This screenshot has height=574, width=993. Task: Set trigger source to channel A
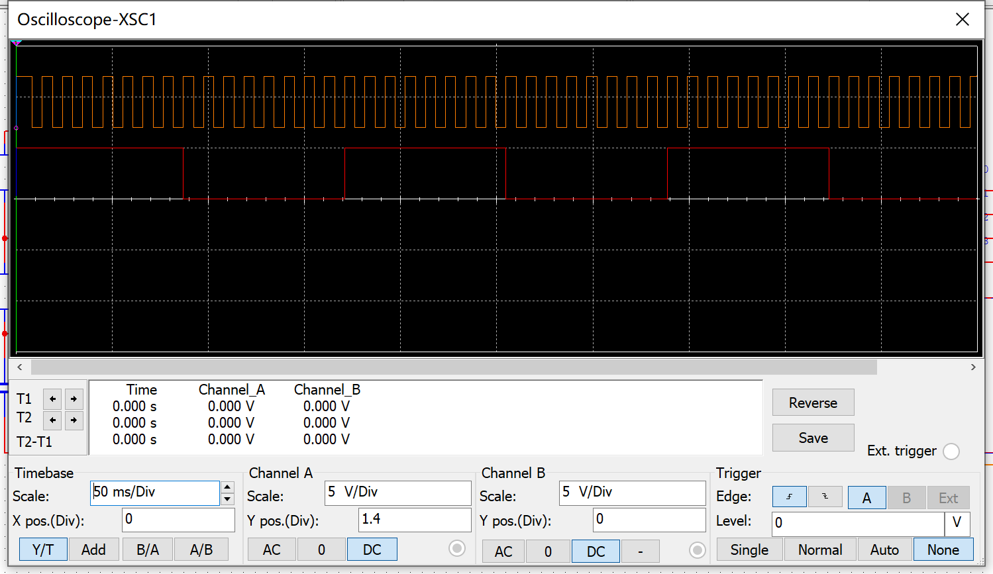coord(866,498)
